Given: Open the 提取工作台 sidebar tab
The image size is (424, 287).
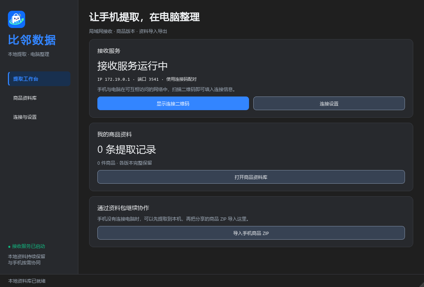Looking at the screenshot, I should (39, 79).
